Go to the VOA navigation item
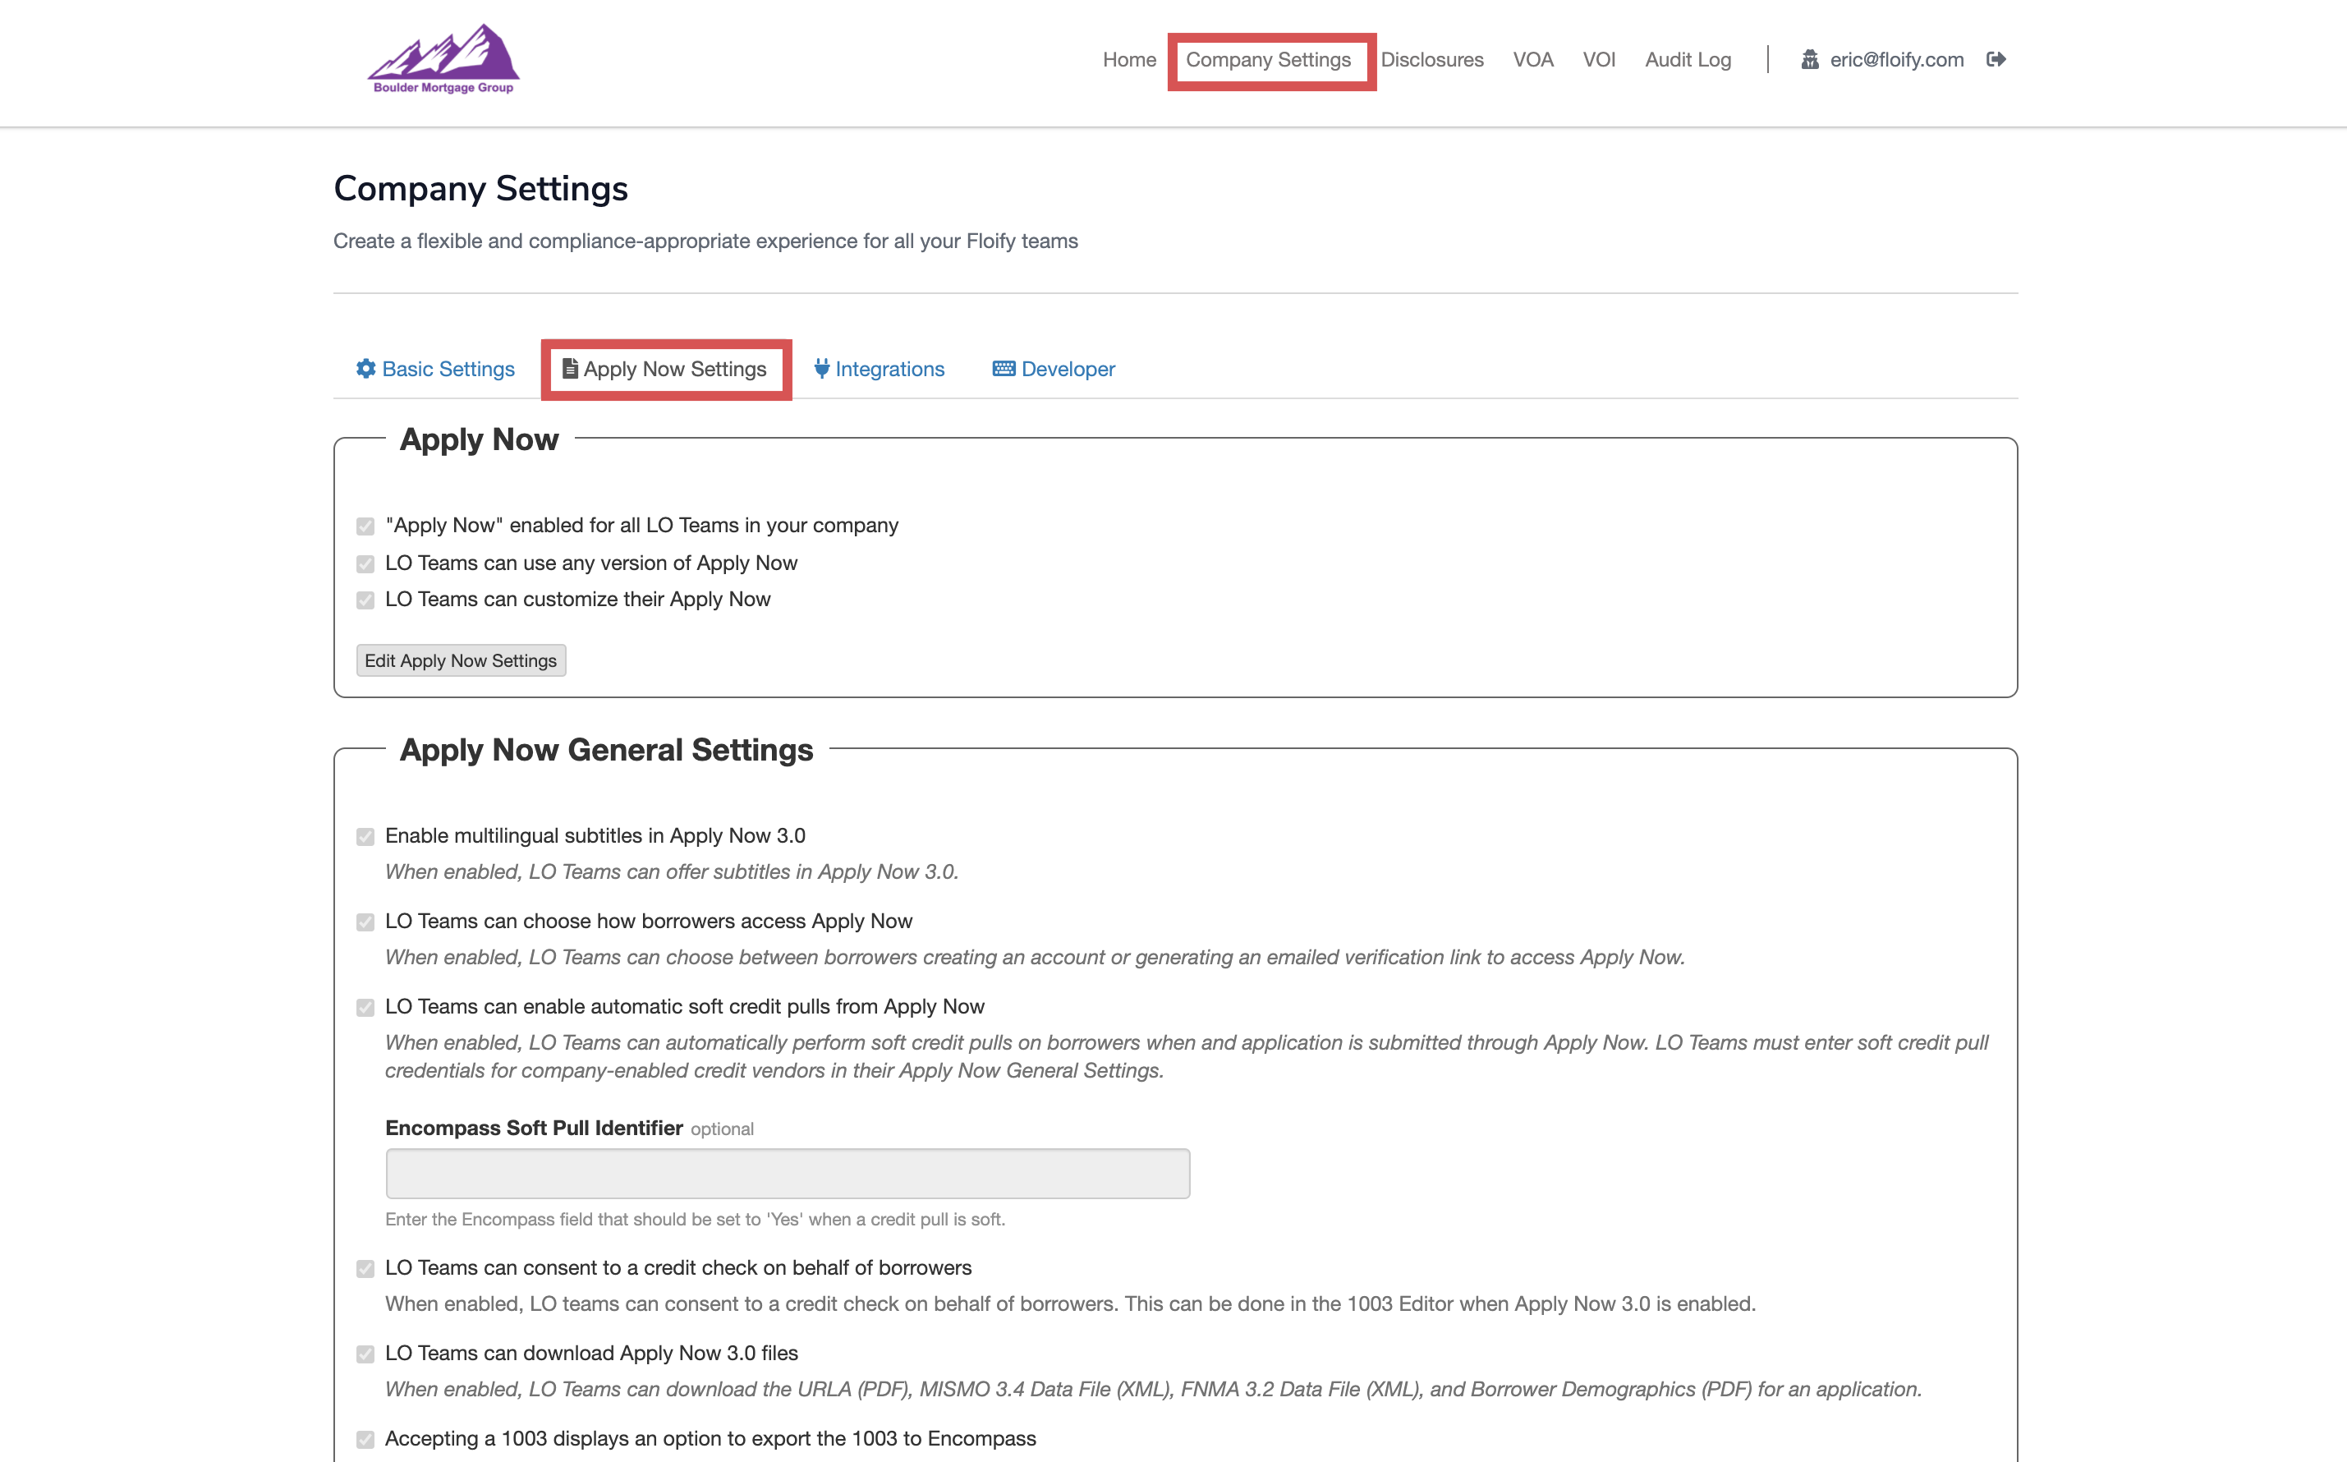Viewport: 2347px width, 1462px height. point(1532,60)
